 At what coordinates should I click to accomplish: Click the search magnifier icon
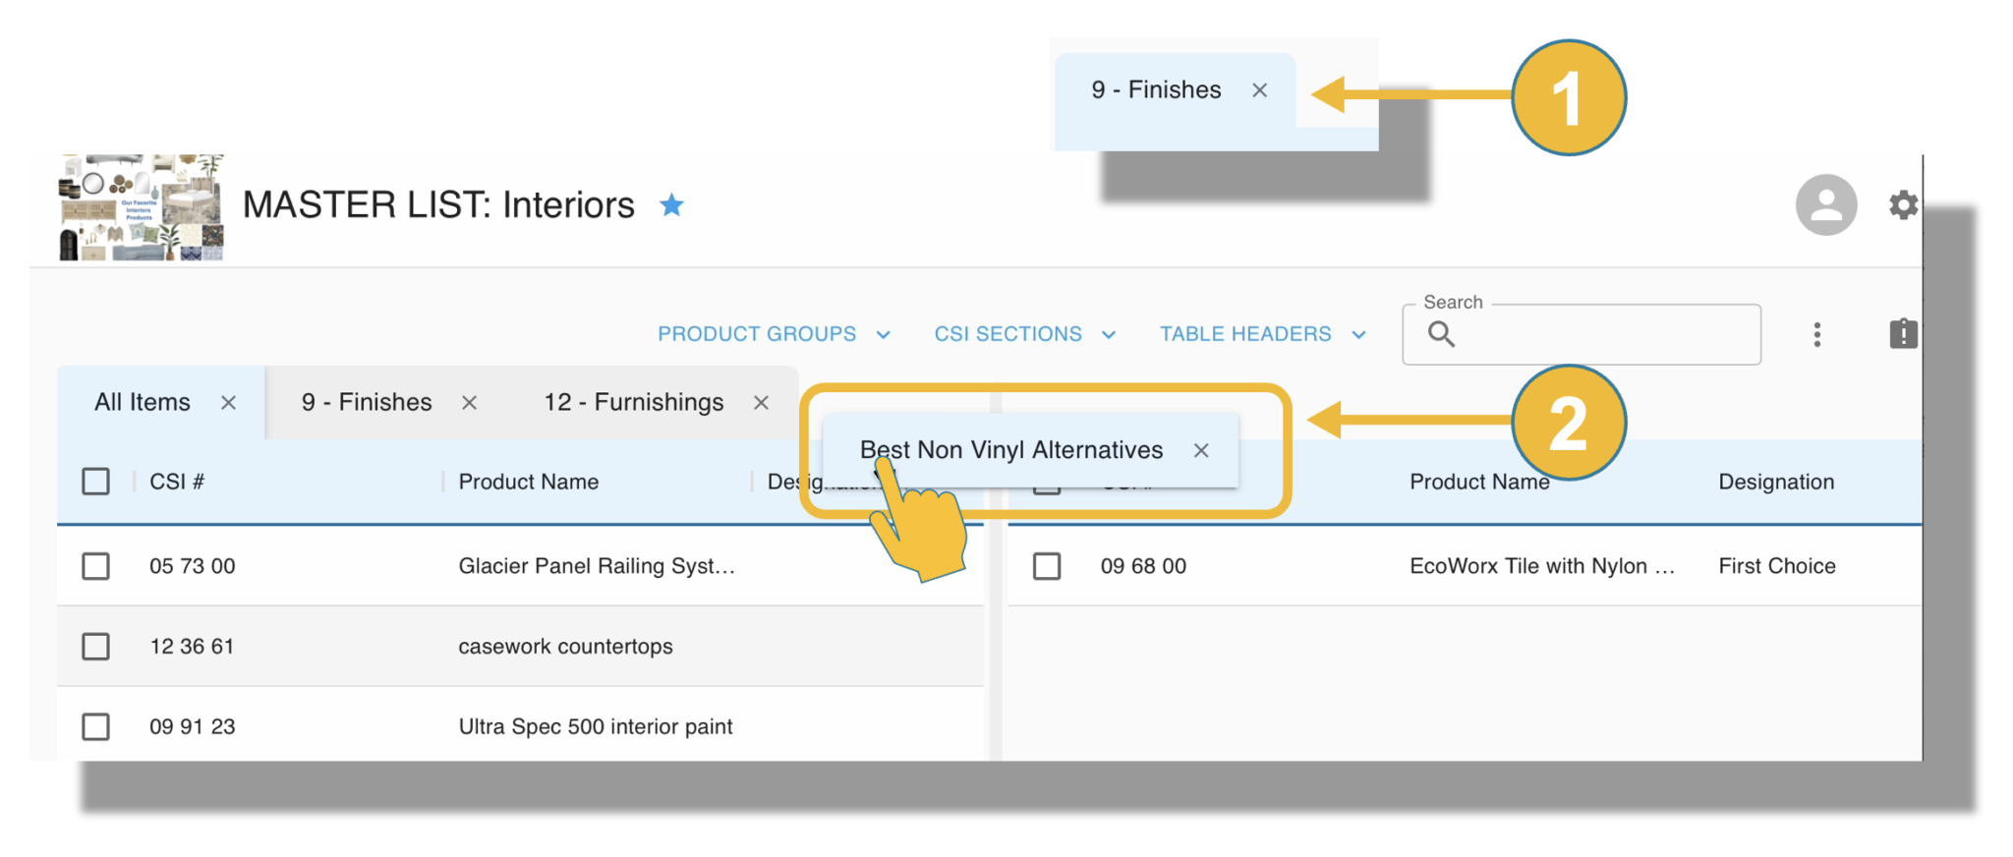coord(1441,334)
